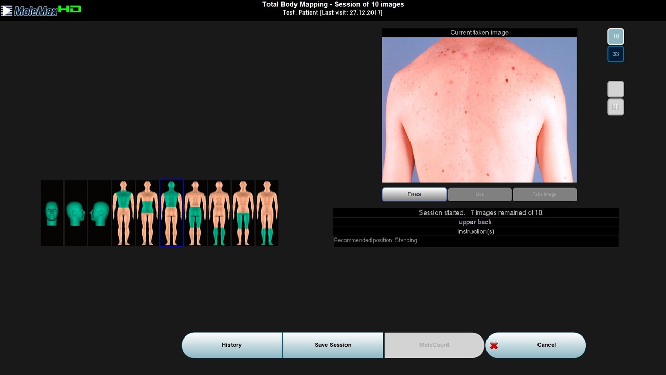This screenshot has height=375, width=666.
Task: Click the grayed-out Take Image button
Action: point(545,194)
